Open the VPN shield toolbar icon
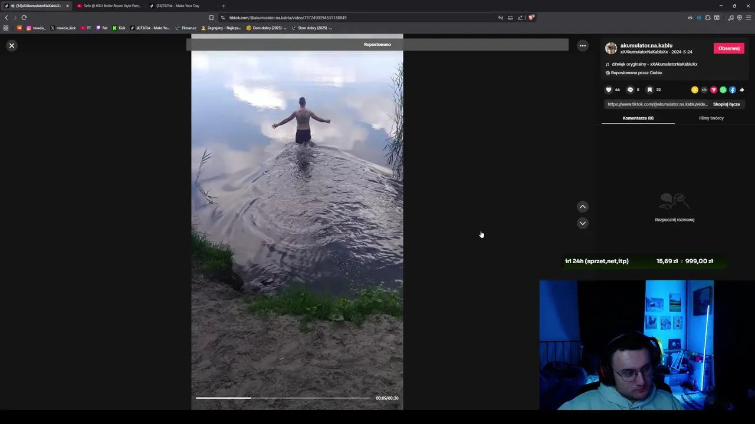This screenshot has height=424, width=755. 740,18
